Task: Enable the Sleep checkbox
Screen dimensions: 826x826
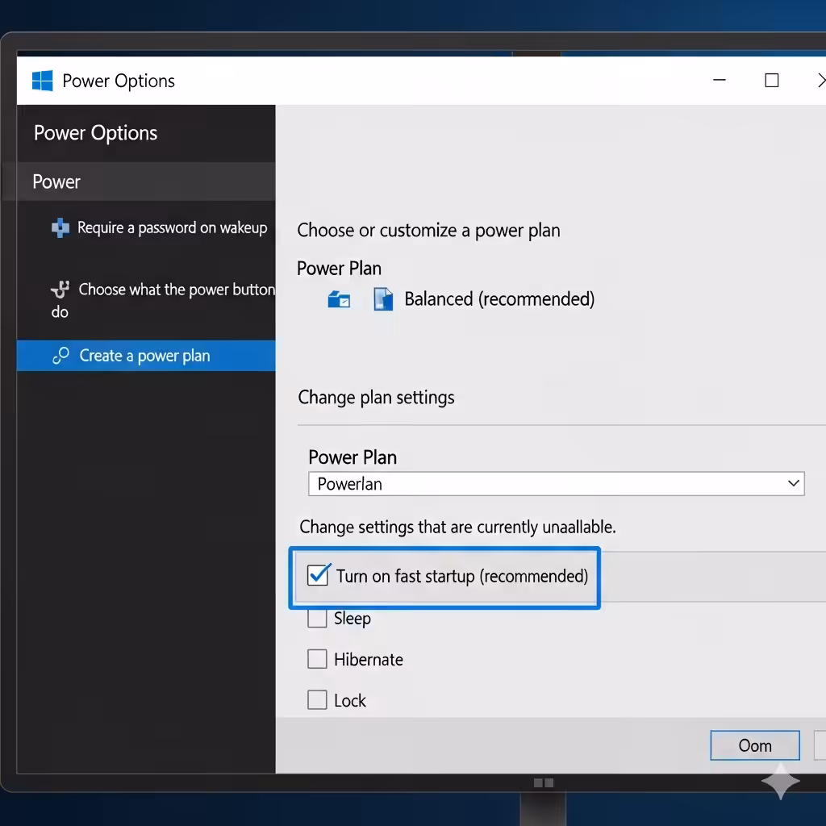Action: (317, 618)
